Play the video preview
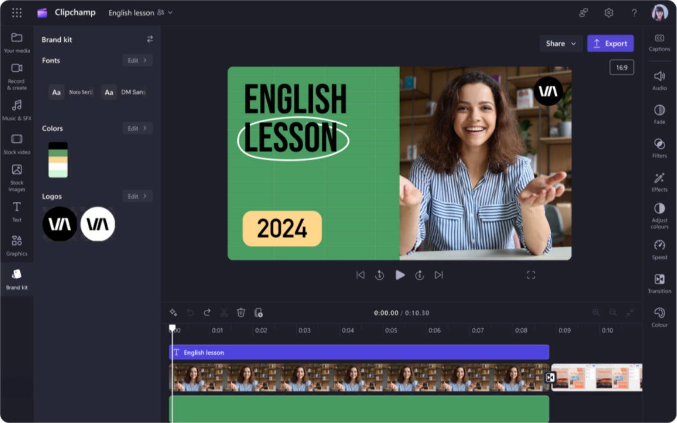Screen dimensions: 677x423 click(x=400, y=275)
